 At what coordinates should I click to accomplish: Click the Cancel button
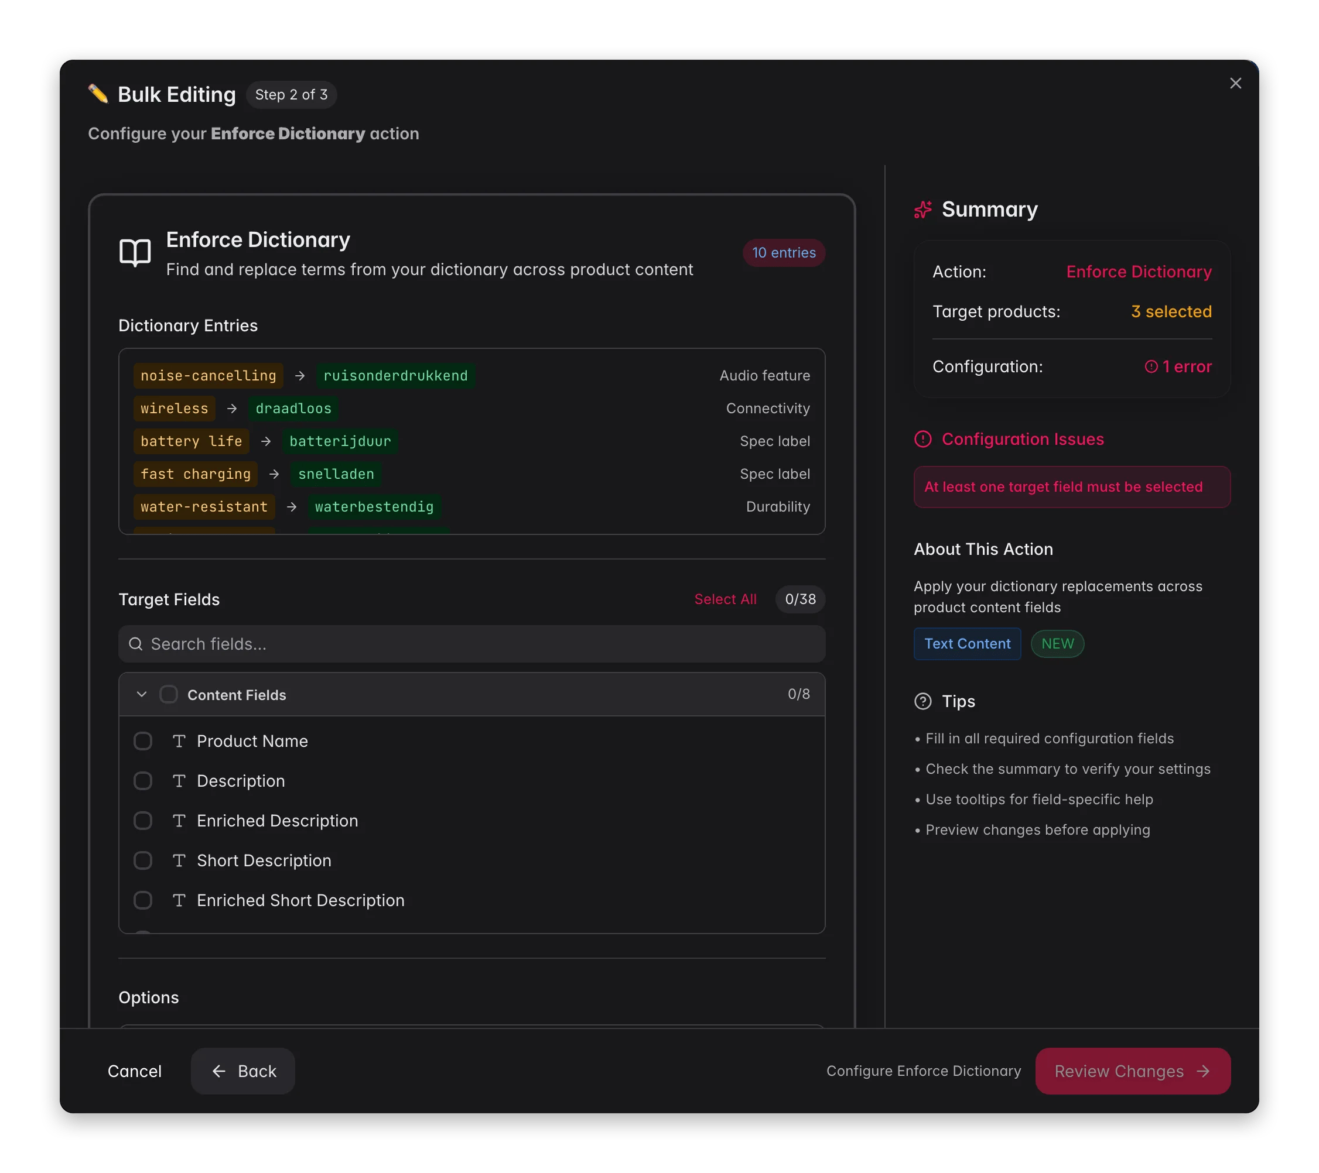(x=134, y=1071)
